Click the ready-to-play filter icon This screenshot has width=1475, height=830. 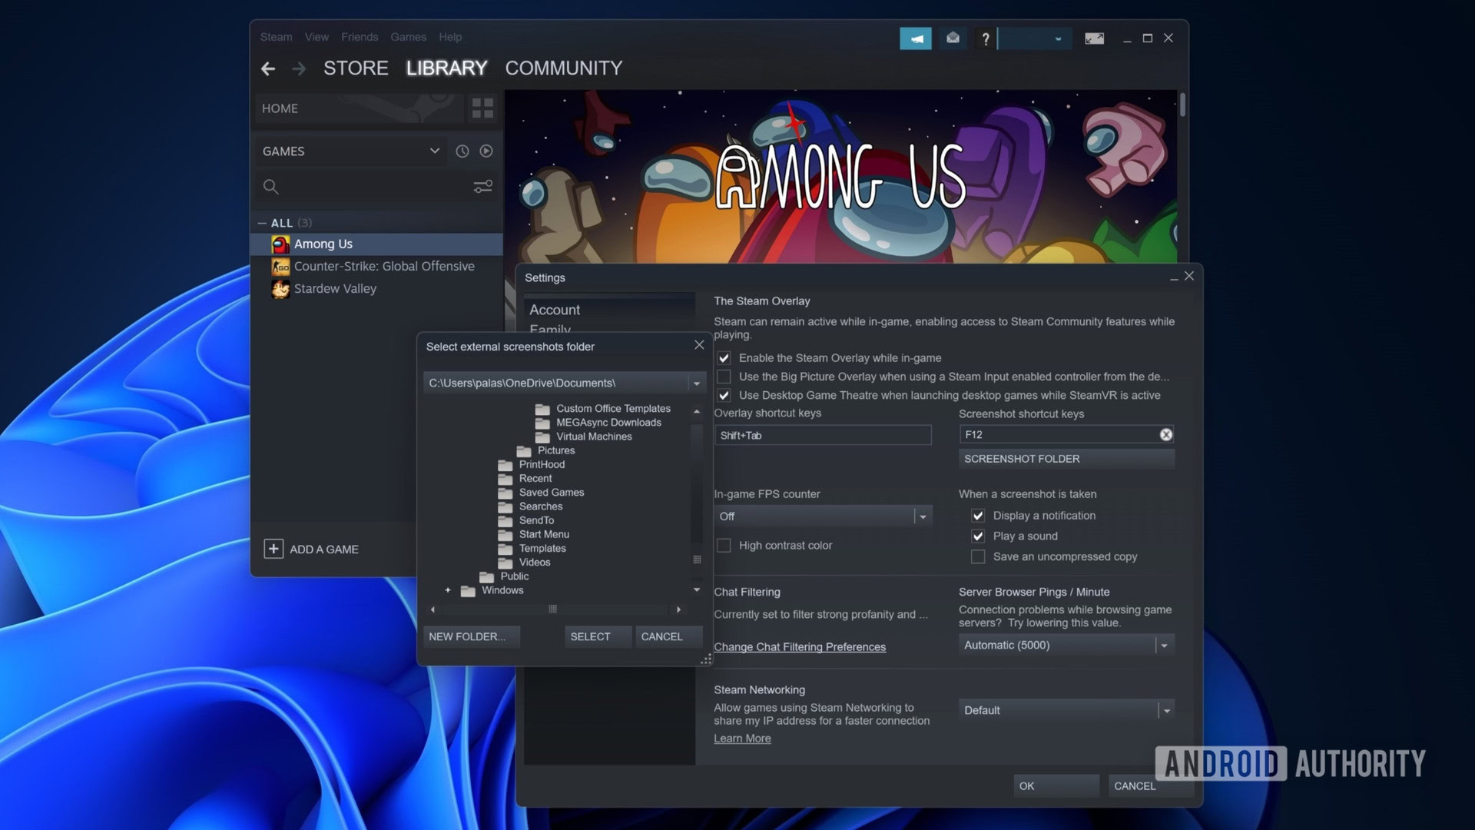tap(486, 151)
